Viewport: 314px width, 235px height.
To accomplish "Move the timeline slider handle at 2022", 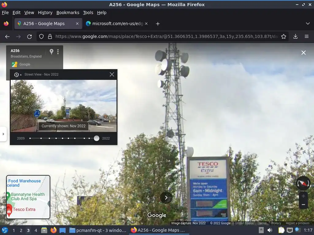I will point(97,138).
